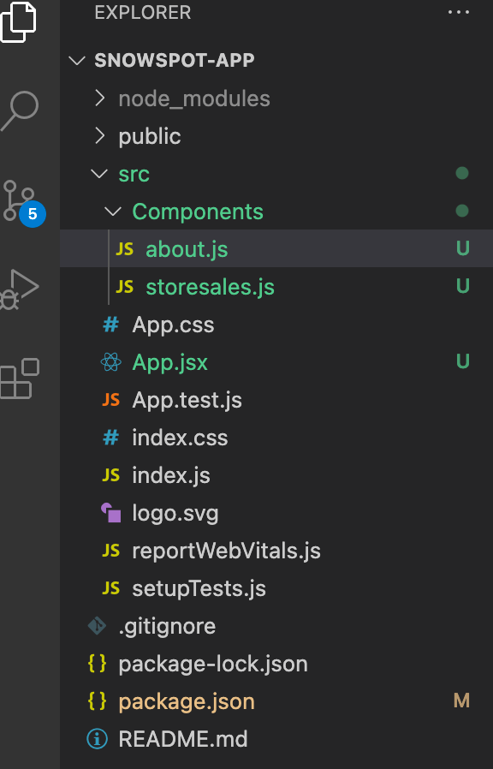
Task: Open the index.js file
Action: pos(276,475)
